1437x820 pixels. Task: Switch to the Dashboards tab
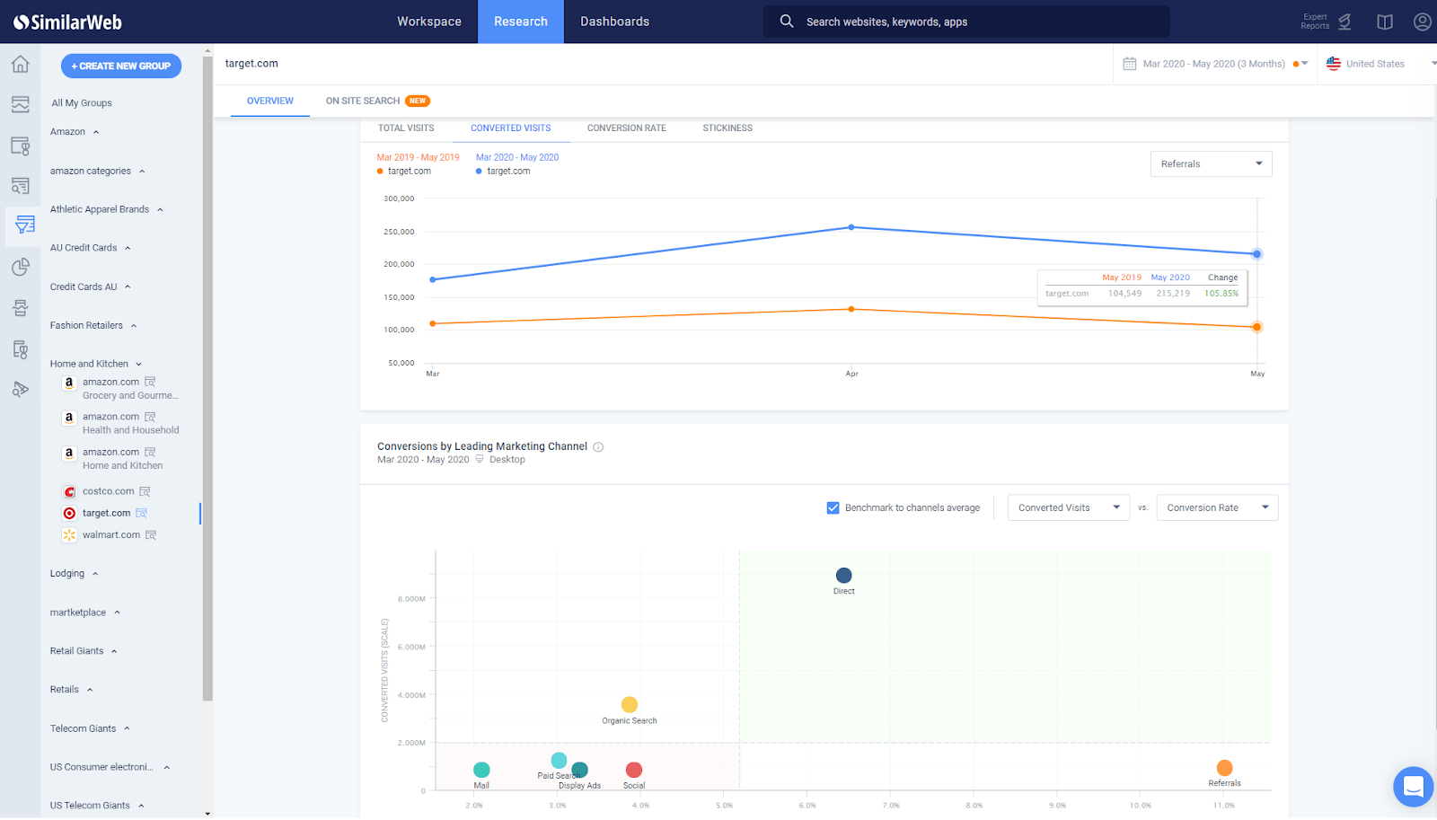[614, 22]
